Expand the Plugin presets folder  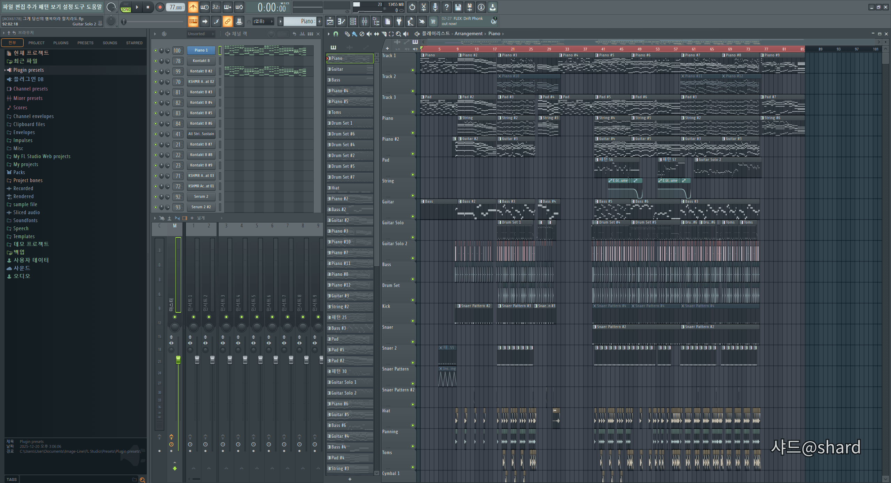pos(29,70)
